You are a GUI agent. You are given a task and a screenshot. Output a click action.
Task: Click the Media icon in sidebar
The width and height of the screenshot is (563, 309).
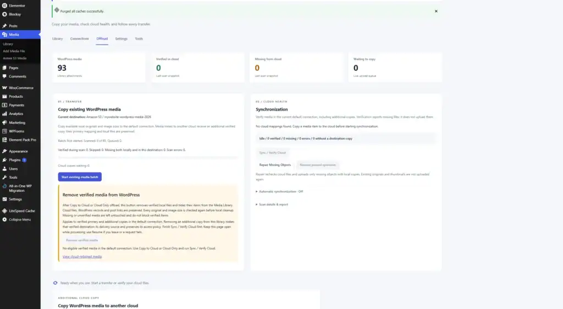point(4,35)
